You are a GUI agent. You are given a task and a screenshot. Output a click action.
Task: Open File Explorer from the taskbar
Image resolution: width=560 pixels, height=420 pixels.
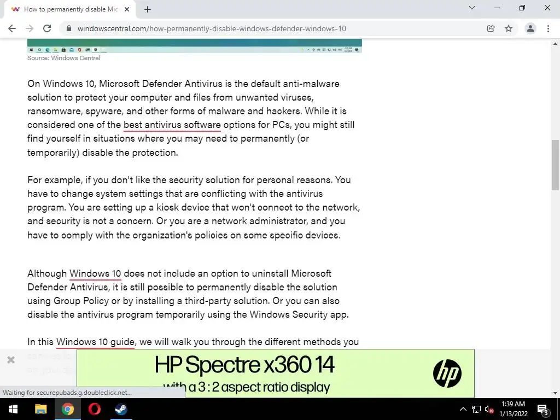[x=40, y=409]
